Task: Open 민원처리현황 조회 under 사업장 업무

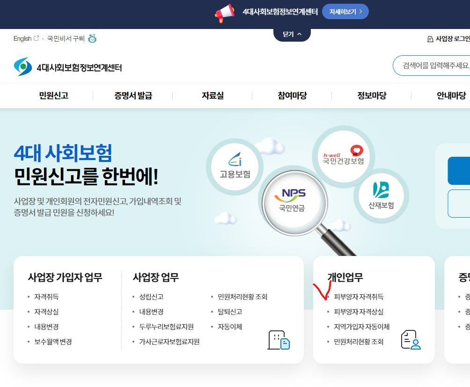Action: 242,297
